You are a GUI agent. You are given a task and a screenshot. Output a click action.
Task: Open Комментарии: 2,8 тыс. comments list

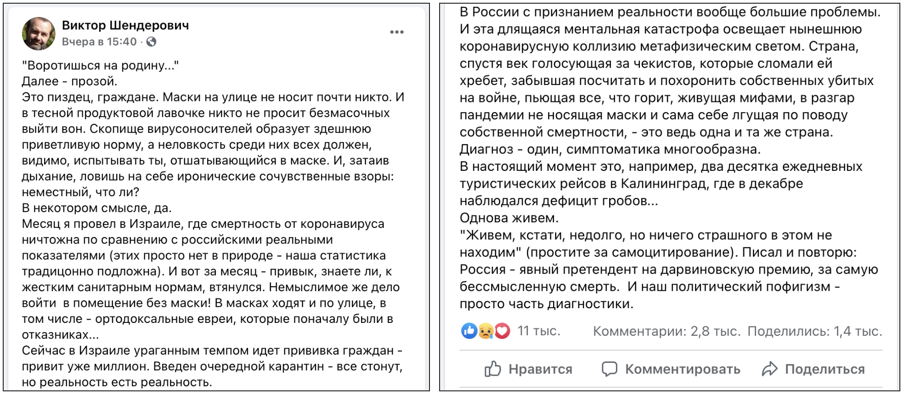tap(667, 331)
